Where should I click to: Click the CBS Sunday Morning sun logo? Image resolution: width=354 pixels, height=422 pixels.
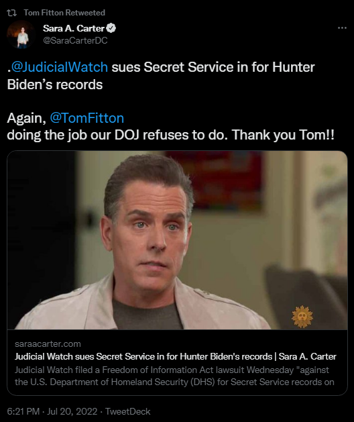302,316
